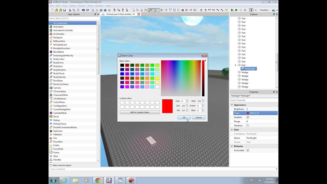This screenshot has height=184, width=327.
Task: Open Windows Start menu
Action: (x=53, y=181)
